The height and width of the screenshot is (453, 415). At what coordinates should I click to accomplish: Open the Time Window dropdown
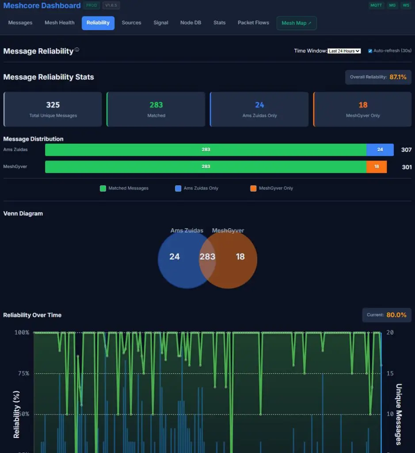coord(344,51)
